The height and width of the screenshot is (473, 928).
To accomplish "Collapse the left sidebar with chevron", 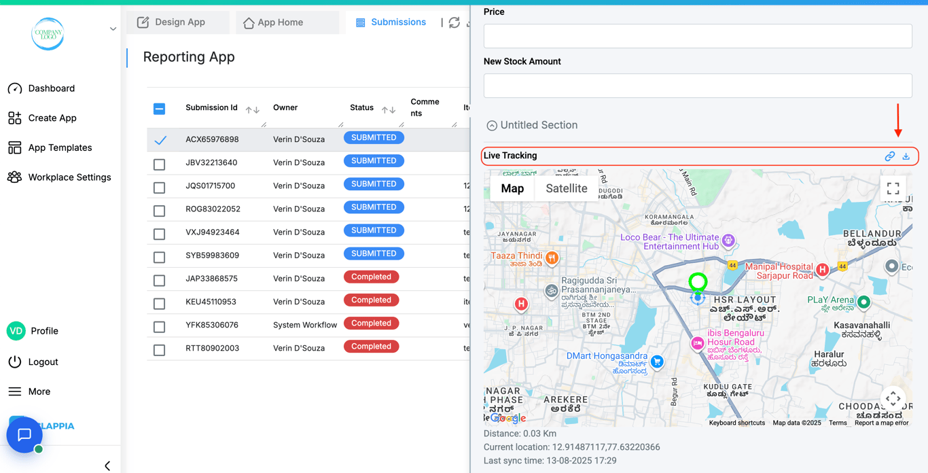I will pos(107,466).
